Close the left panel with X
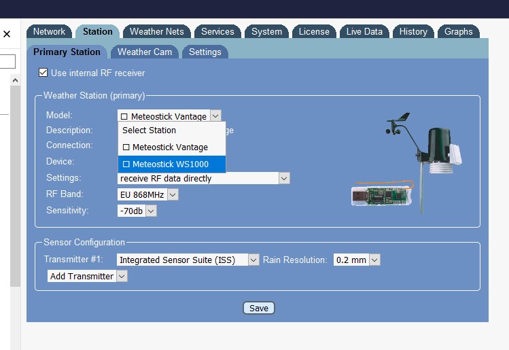Screen dimensions: 509x350 coord(7,34)
